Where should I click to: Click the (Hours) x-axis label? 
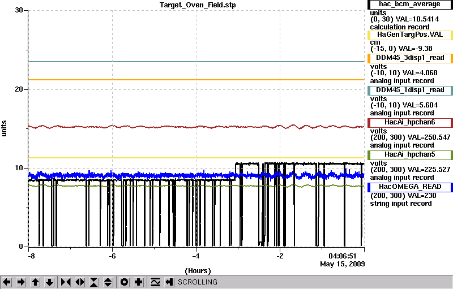tap(198, 271)
